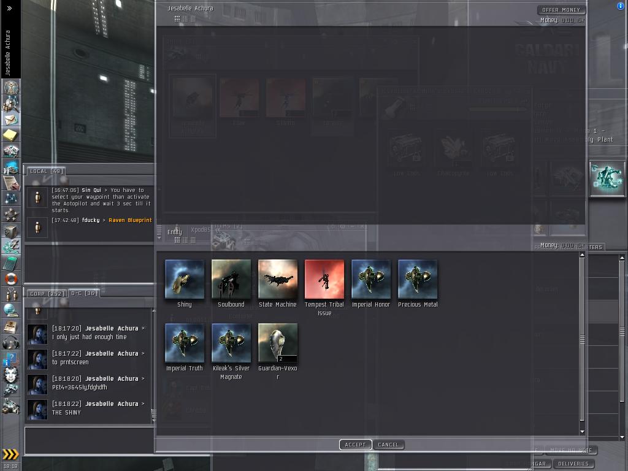Click Jesabelle Achura portrait beside 'THE SHINY' message

tap(37, 409)
